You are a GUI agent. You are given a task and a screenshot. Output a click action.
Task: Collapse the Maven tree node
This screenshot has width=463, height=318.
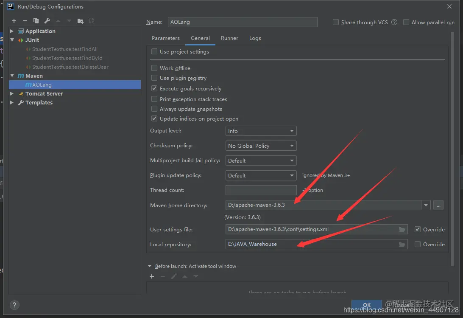pos(12,76)
